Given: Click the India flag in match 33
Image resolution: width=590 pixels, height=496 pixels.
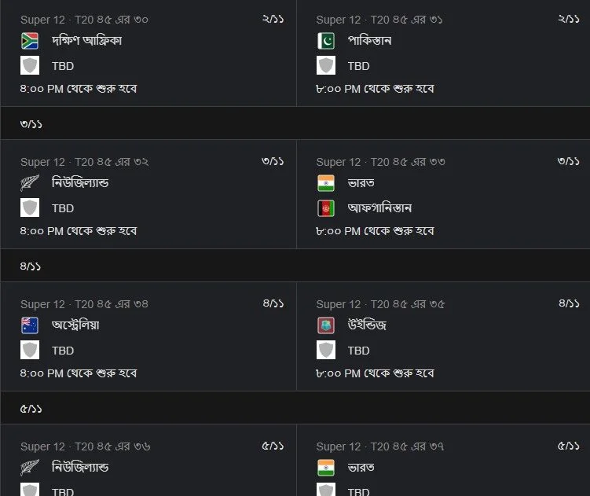Looking at the screenshot, I should [326, 183].
